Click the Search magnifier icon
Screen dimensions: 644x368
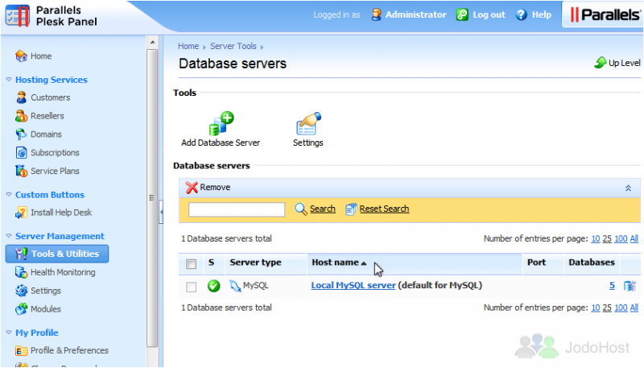pyautogui.click(x=300, y=209)
